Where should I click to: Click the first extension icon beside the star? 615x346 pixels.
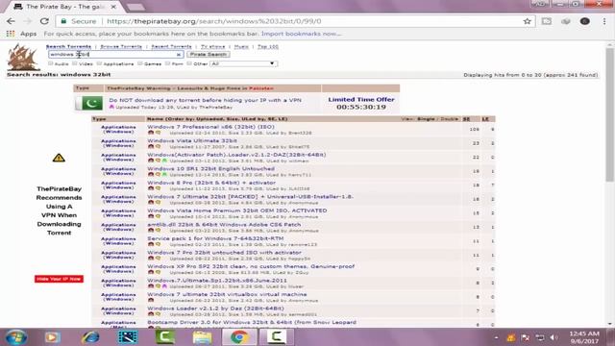(547, 21)
